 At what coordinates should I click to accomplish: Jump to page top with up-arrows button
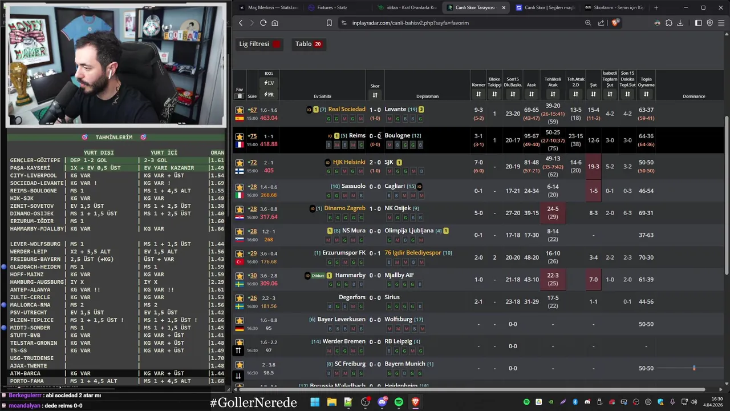(x=238, y=350)
